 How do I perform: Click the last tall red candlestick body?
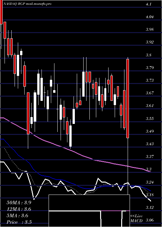tap(128, 99)
